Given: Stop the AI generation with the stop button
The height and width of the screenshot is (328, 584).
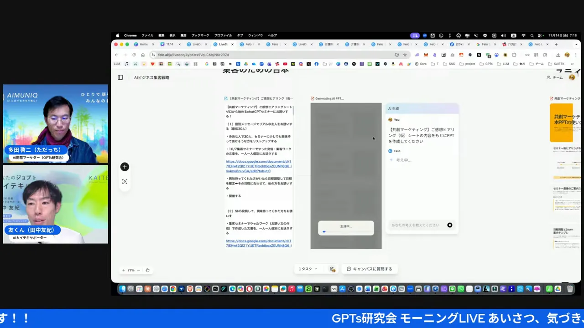Looking at the screenshot, I should 449,225.
